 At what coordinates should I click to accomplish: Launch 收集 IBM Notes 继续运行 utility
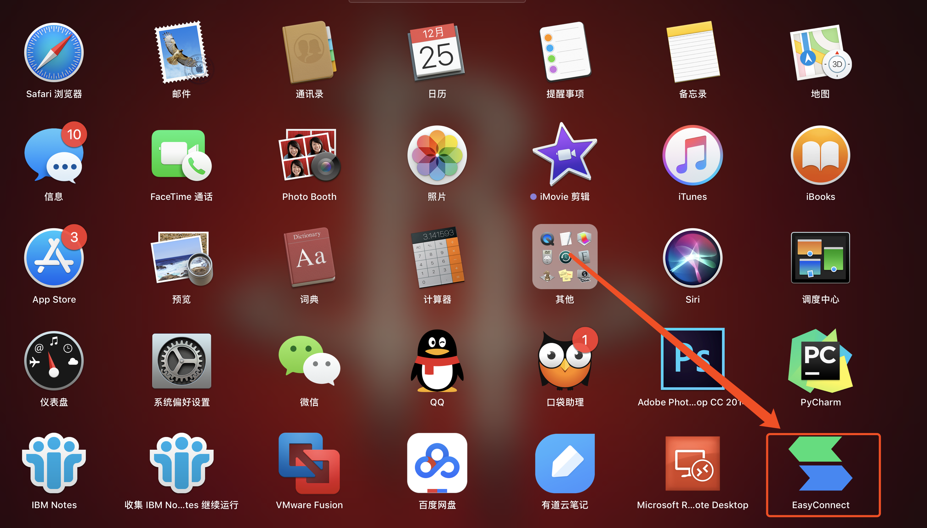click(182, 463)
